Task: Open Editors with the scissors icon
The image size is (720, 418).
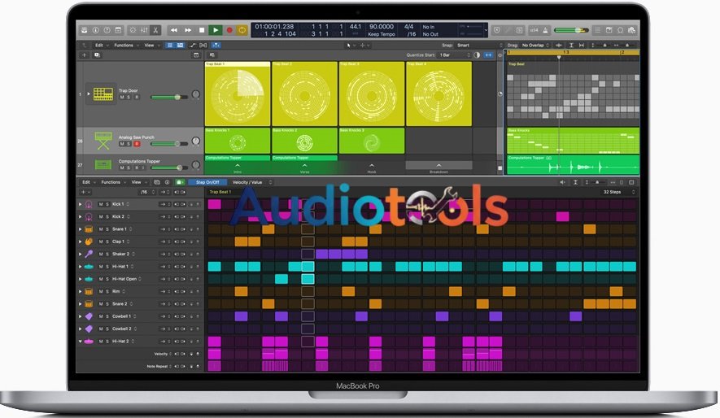Action: point(155,30)
